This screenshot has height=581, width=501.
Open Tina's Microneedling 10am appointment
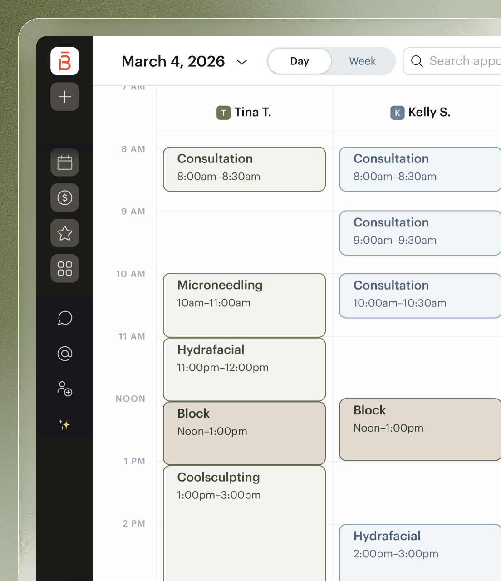(244, 305)
